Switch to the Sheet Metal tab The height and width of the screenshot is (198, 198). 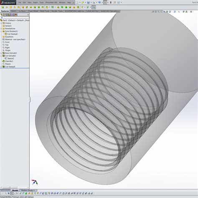[x=33, y=11]
